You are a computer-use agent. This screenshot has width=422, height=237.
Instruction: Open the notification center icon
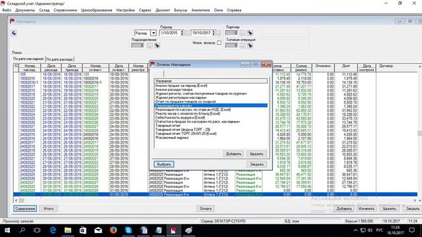(411, 230)
